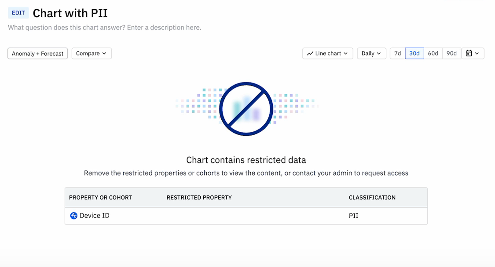Click the EDIT badge beside chart title

pos(18,13)
